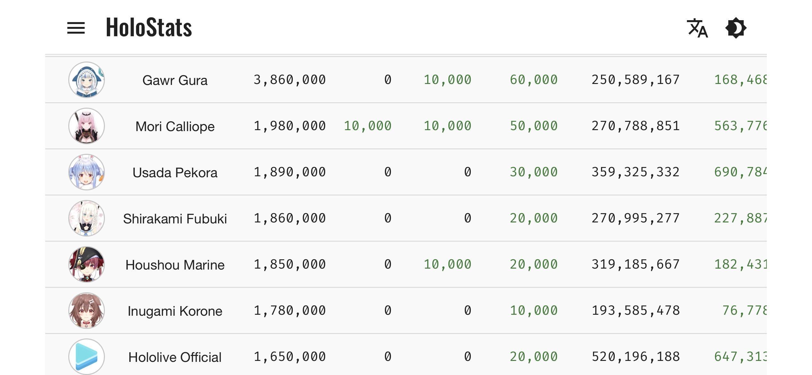812x375 pixels.
Task: Click Usada Pekora's avatar image
Action: tap(87, 172)
